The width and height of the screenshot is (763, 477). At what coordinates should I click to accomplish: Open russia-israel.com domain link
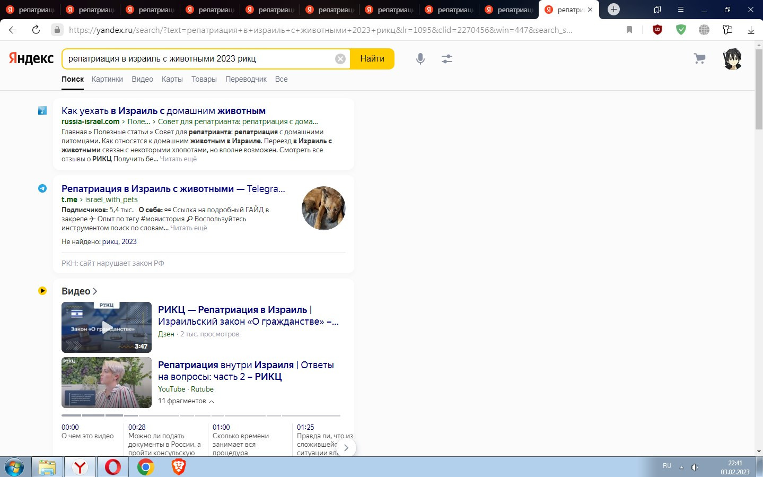(91, 122)
